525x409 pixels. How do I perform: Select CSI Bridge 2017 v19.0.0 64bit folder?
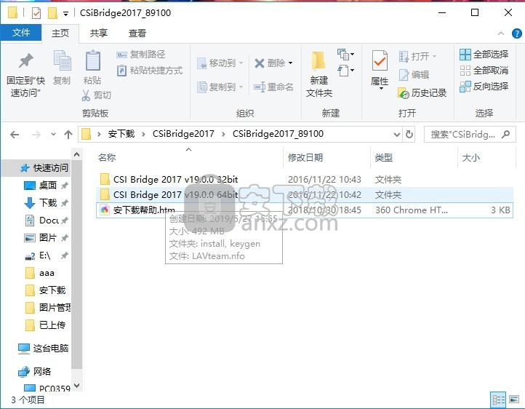click(x=305, y=194)
